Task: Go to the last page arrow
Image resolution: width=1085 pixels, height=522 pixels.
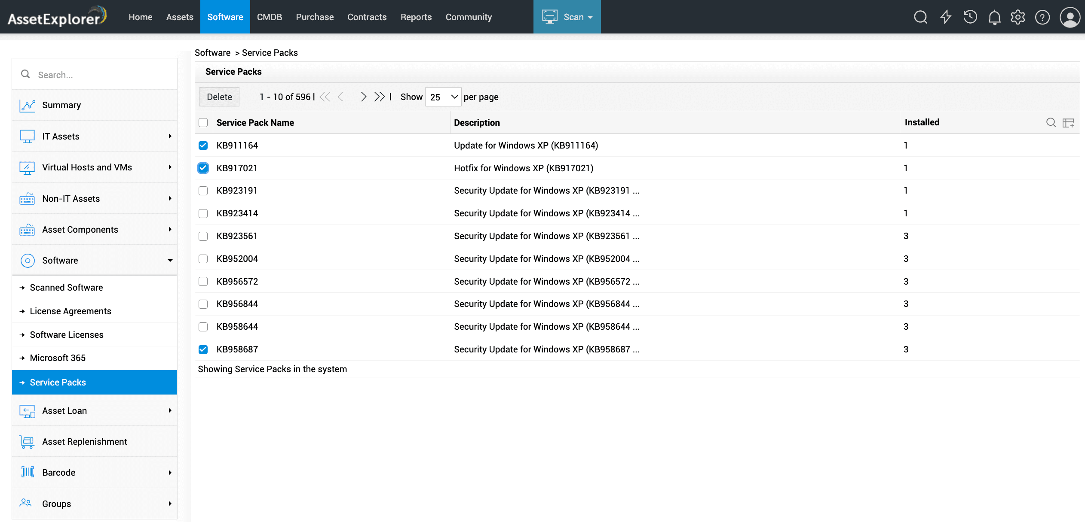Action: coord(379,97)
